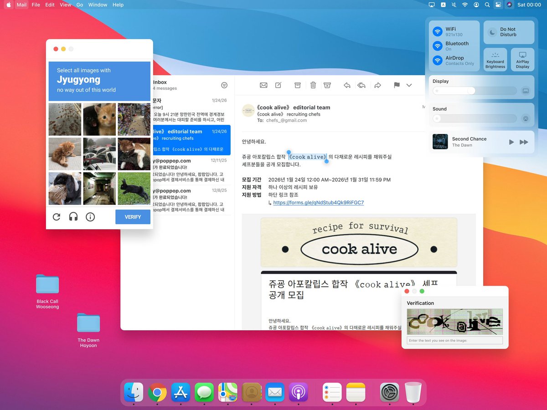
Task: Open the File menu
Action: tap(36, 5)
